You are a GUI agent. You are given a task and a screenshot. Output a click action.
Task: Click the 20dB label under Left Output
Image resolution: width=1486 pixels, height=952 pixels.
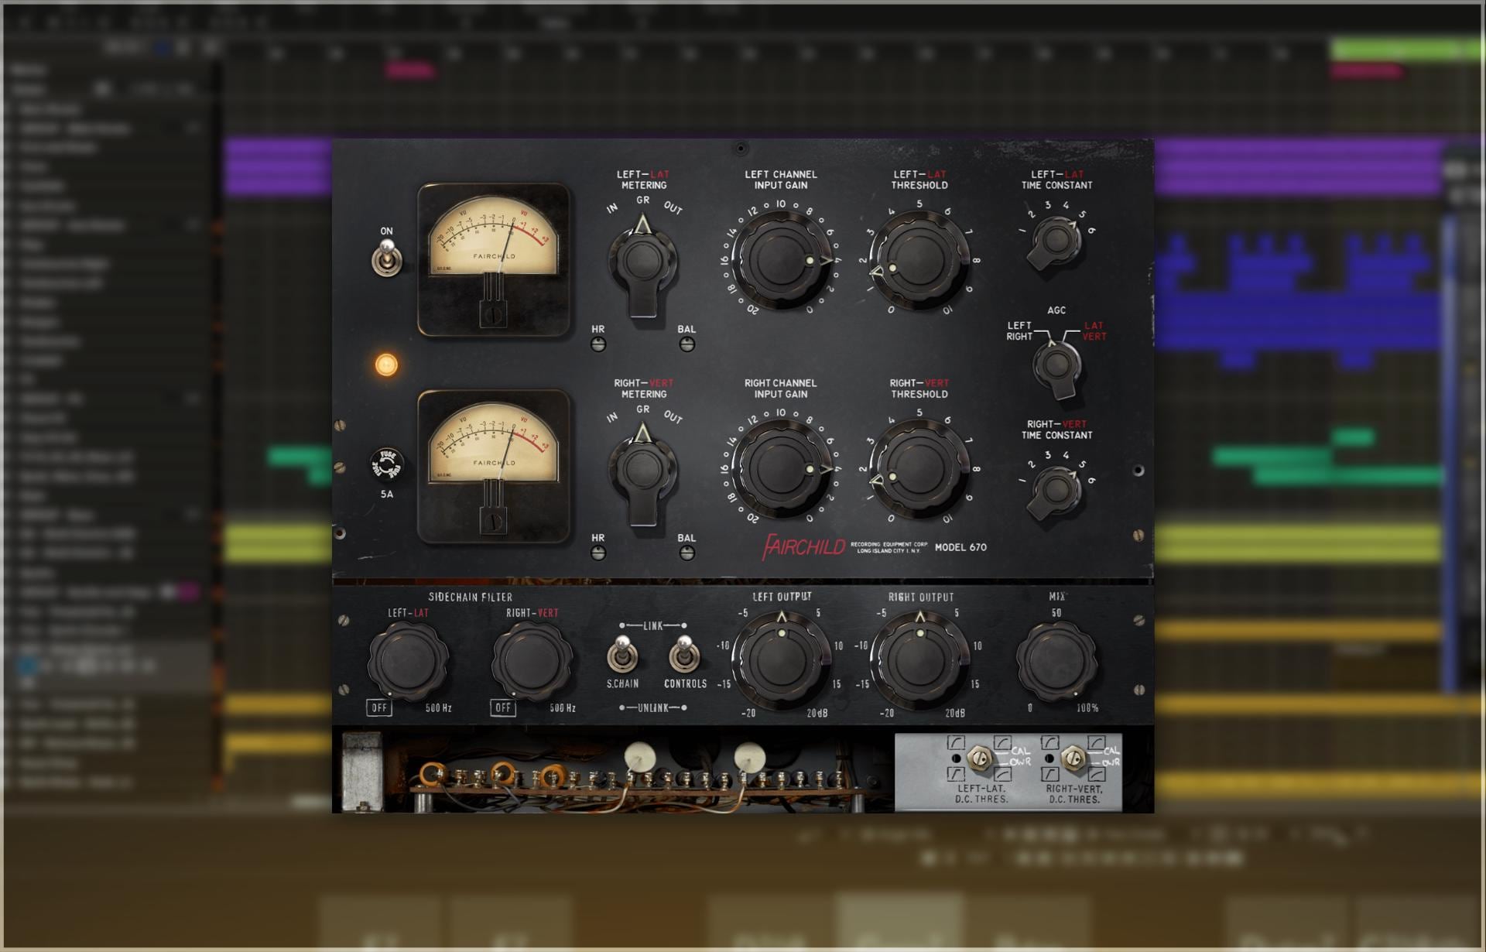[817, 713]
